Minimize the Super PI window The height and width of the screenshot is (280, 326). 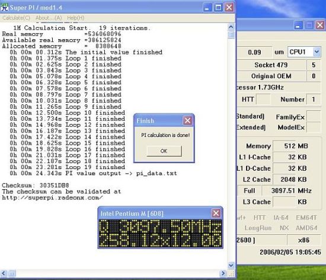(207, 8)
